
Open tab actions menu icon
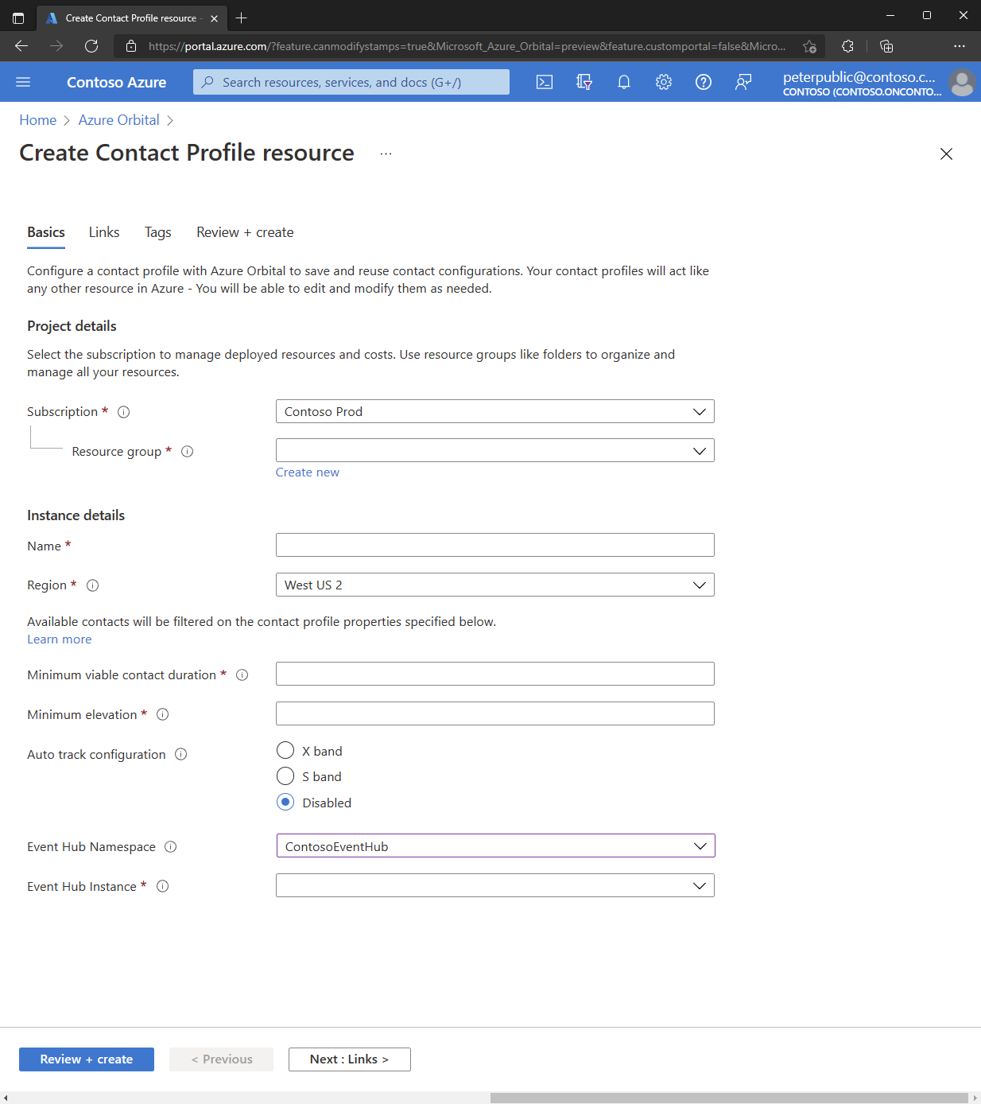click(x=18, y=17)
